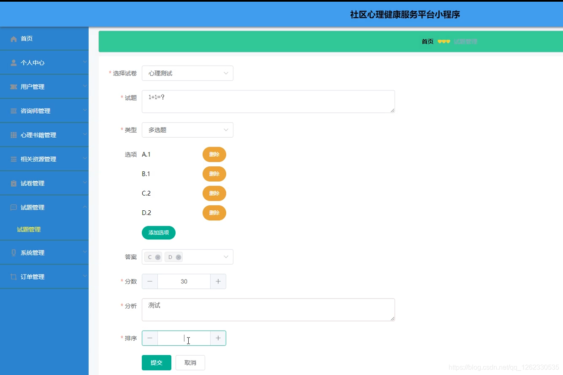
Task: Increase 分数 with the plus stepper
Action: pos(218,281)
